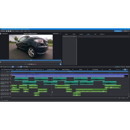The width and height of the screenshot is (130, 130).
Task: Select the Audio tab in media pool
Action: 88,34
